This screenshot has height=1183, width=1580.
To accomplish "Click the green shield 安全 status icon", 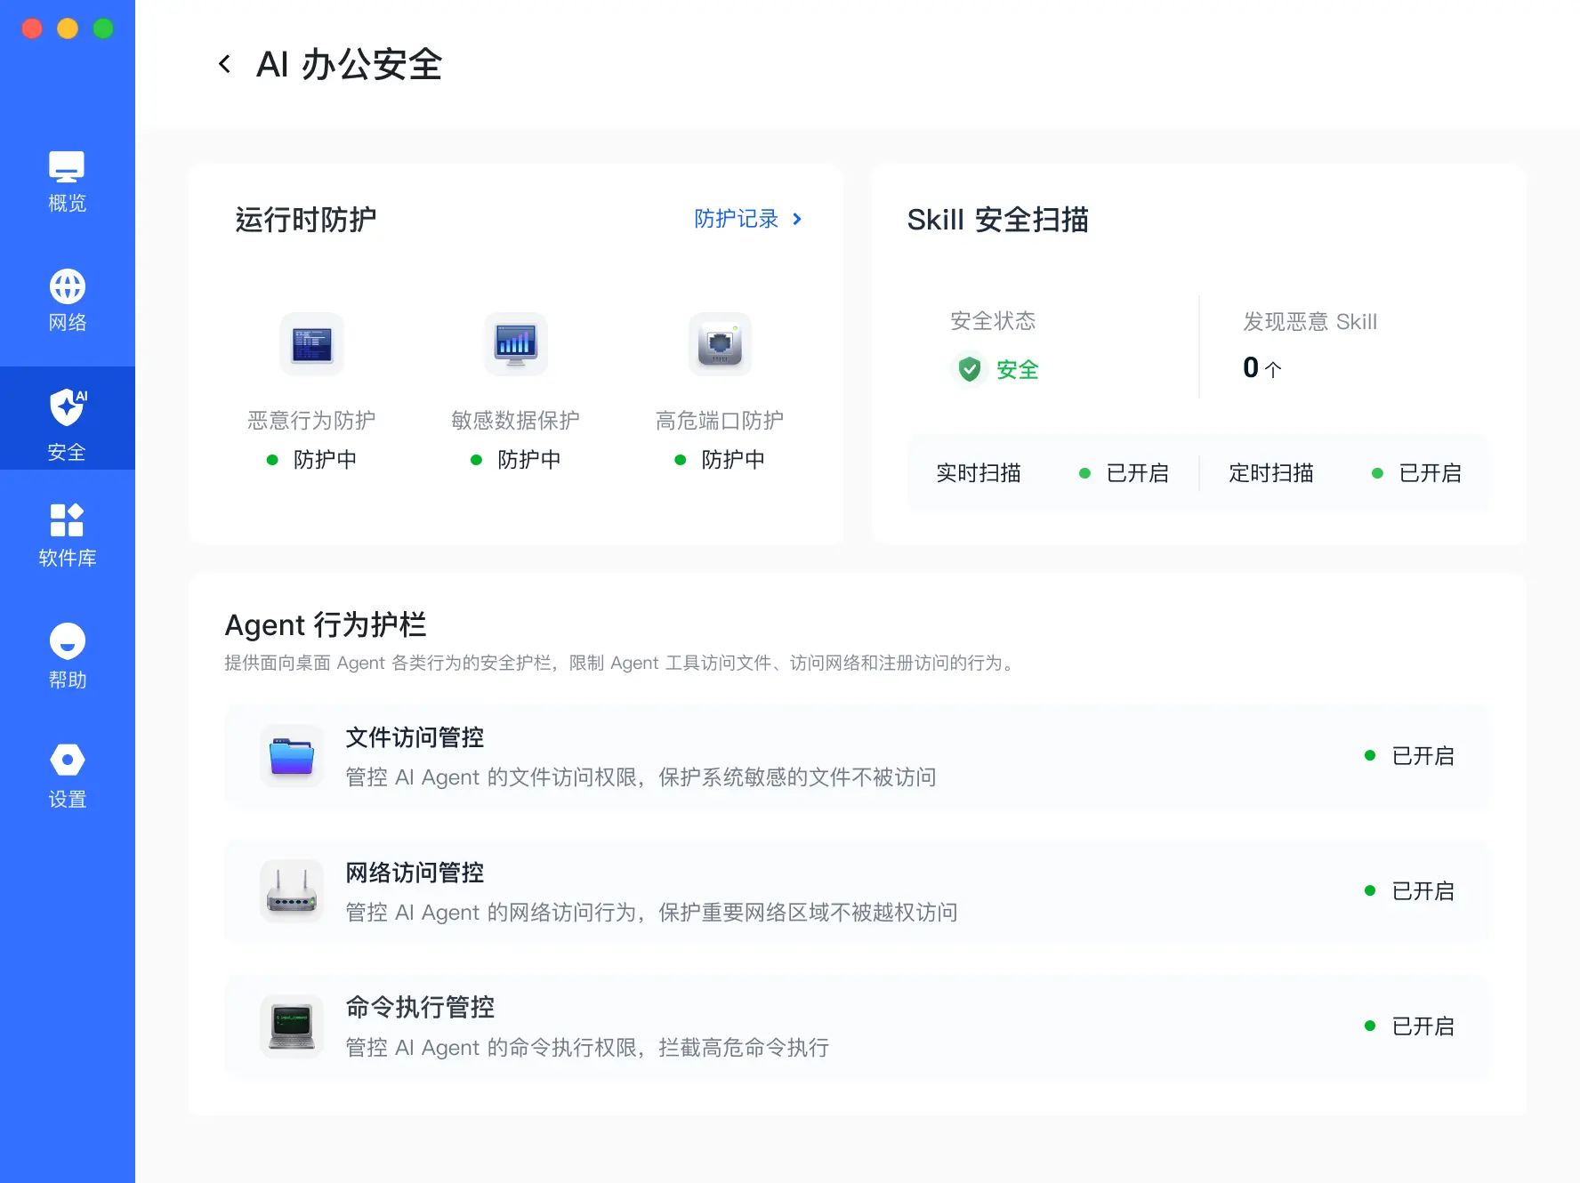I will (970, 369).
